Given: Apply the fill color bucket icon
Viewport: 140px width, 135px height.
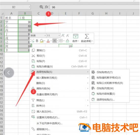Looking at the screenshot, I should point(42,41).
